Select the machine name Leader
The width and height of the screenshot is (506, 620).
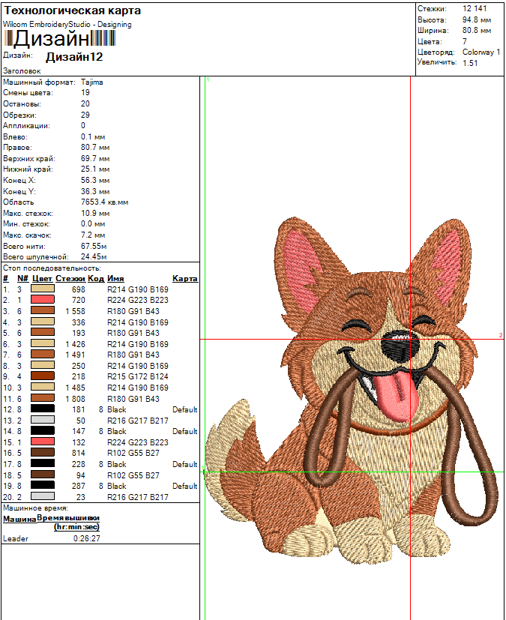point(16,538)
